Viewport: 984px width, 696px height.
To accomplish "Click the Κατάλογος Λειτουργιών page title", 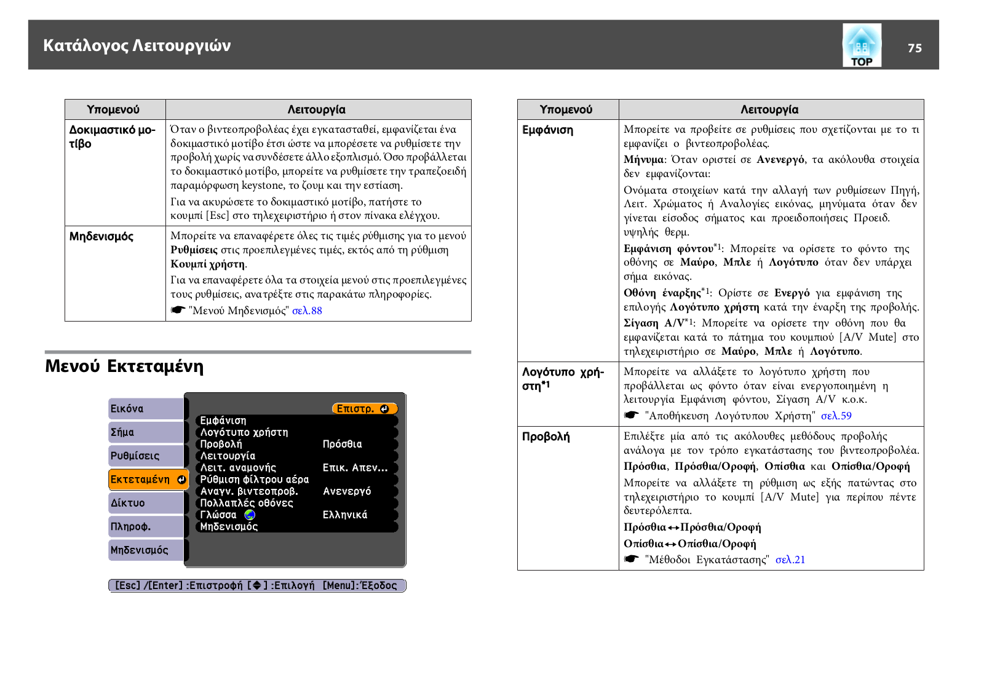I will point(137,45).
